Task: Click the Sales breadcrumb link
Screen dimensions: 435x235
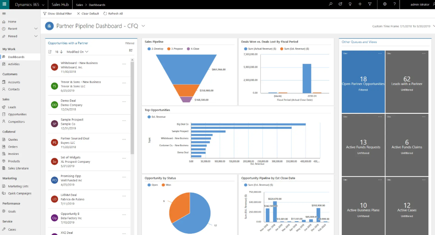Action: [x=79, y=5]
